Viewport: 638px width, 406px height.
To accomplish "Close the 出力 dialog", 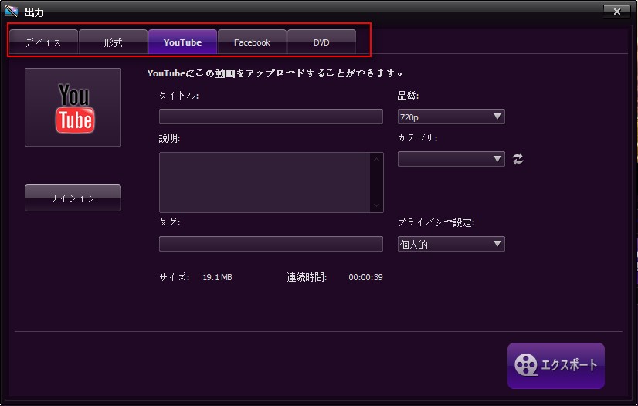I will (x=617, y=12).
